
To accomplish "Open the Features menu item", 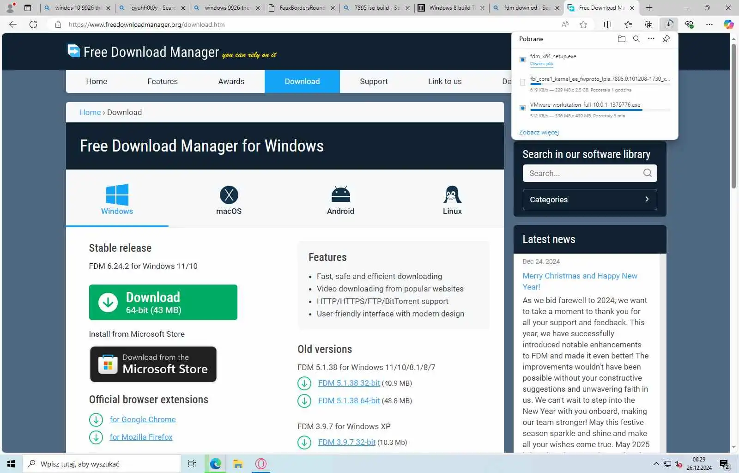I will (x=163, y=81).
